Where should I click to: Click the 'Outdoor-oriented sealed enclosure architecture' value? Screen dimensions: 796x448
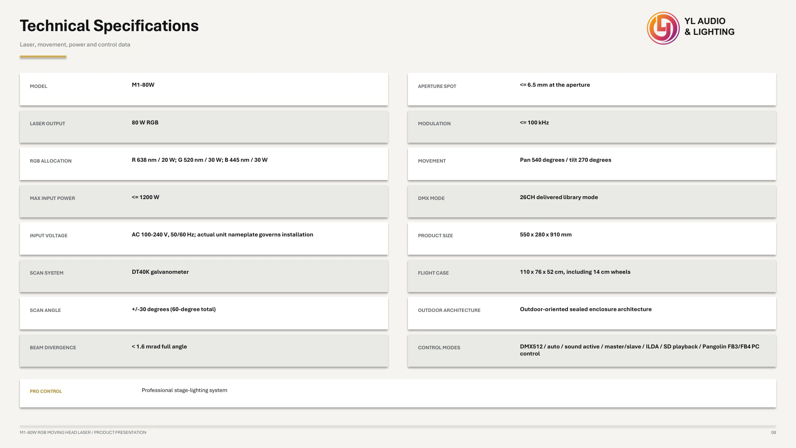pos(586,309)
